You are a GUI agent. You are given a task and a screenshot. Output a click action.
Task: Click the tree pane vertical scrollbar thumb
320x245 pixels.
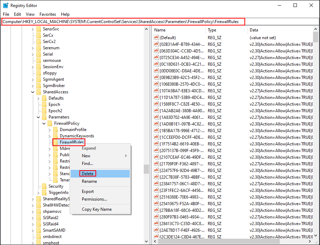pos(146,169)
